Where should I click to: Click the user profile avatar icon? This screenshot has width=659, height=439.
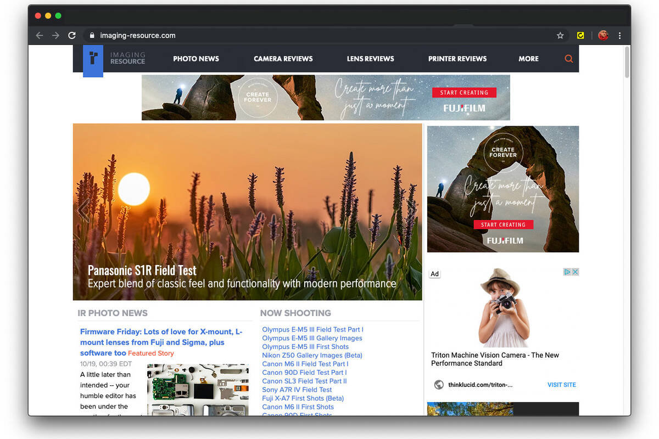(x=603, y=36)
